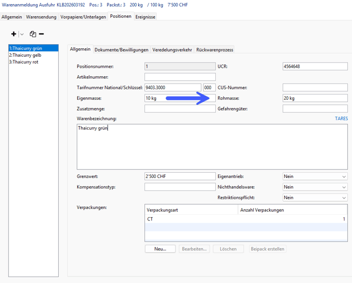Open the dropdown arrow beside the plus icon
The height and width of the screenshot is (283, 352).
point(22,34)
